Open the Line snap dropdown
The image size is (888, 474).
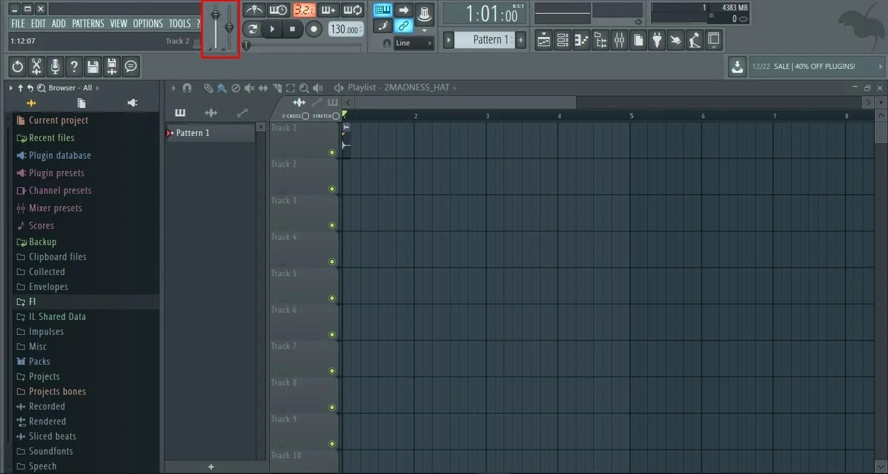pos(414,43)
